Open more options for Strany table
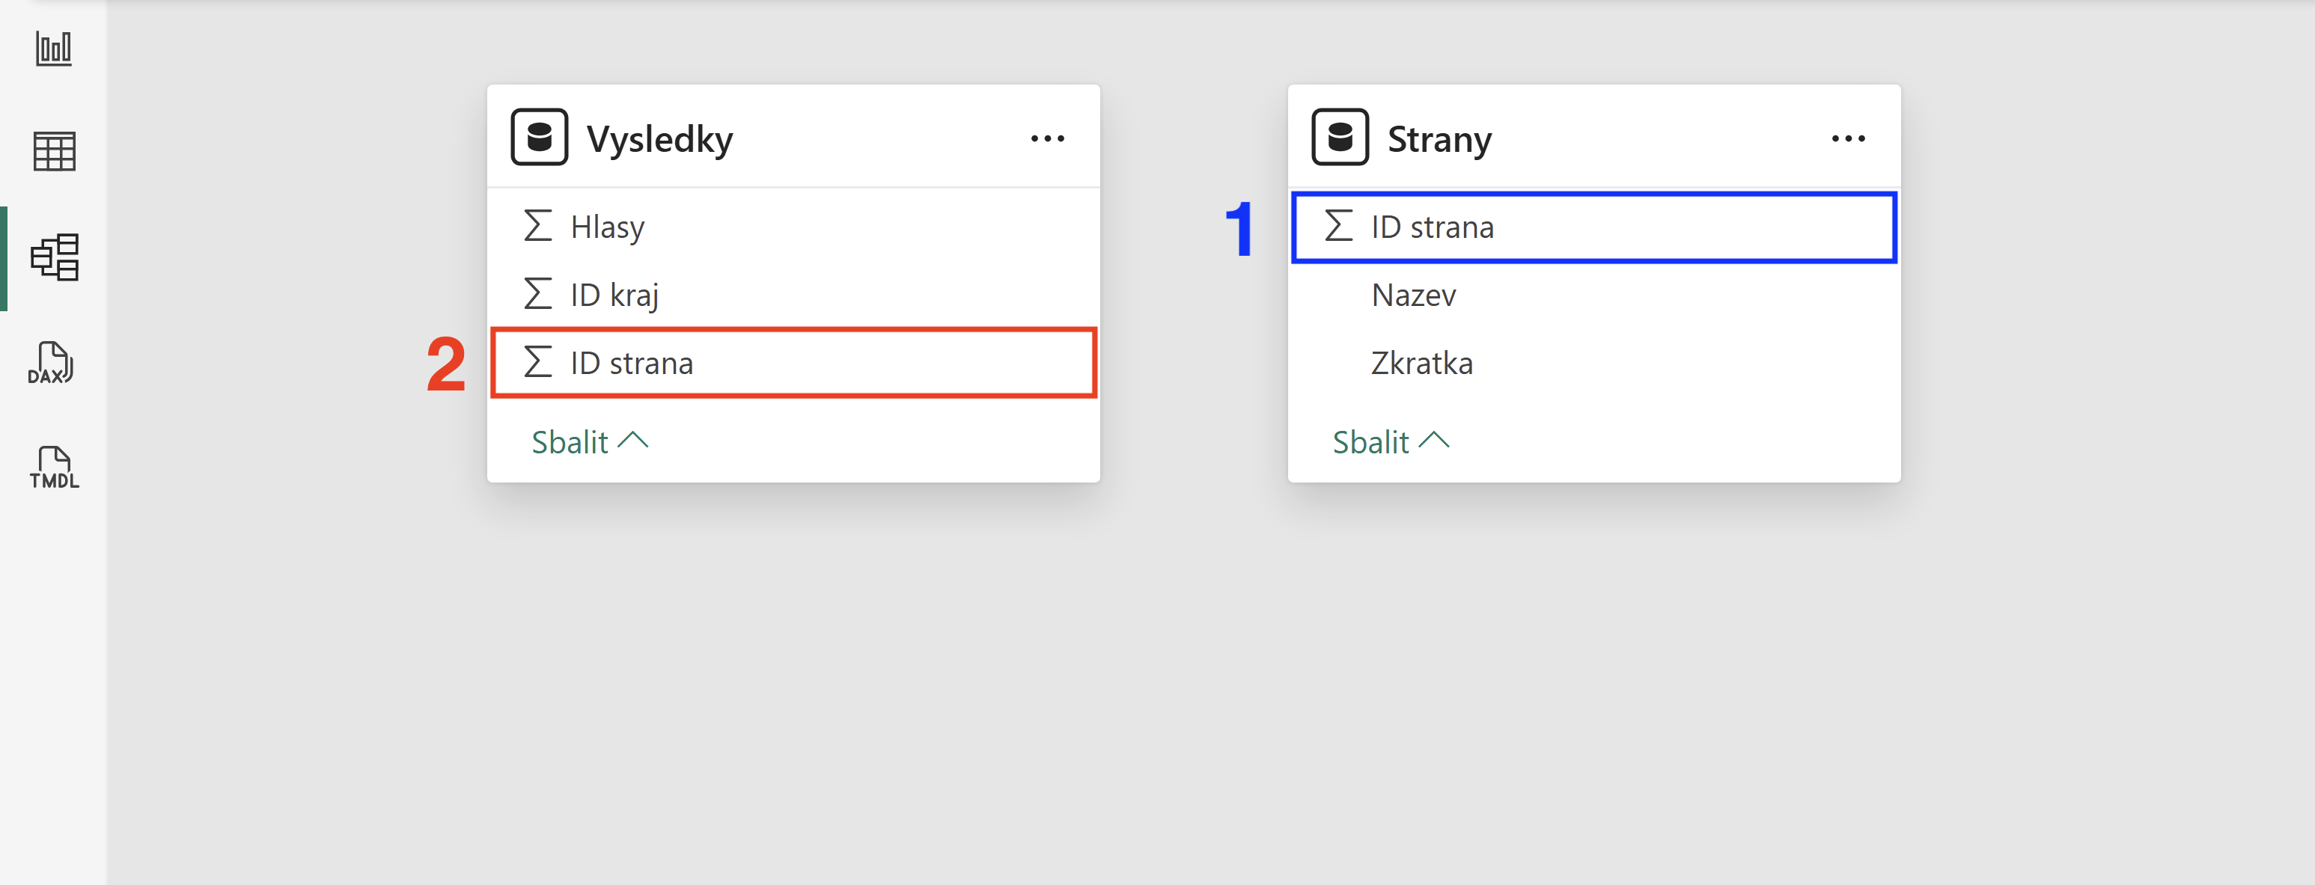Image resolution: width=2315 pixels, height=885 pixels. click(1848, 138)
